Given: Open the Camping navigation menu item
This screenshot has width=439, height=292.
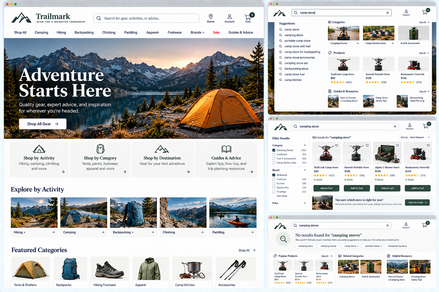Looking at the screenshot, I should (x=41, y=33).
